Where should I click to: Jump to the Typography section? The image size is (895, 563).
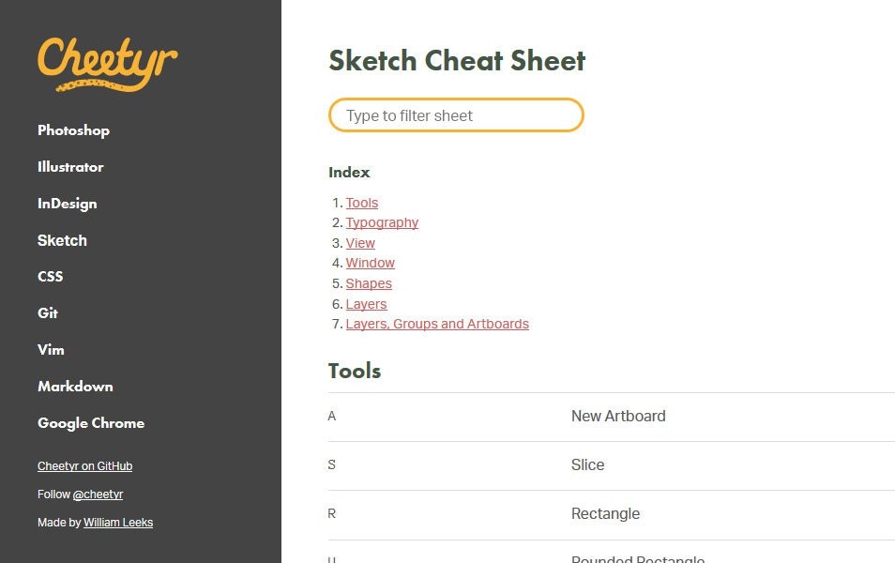click(382, 222)
